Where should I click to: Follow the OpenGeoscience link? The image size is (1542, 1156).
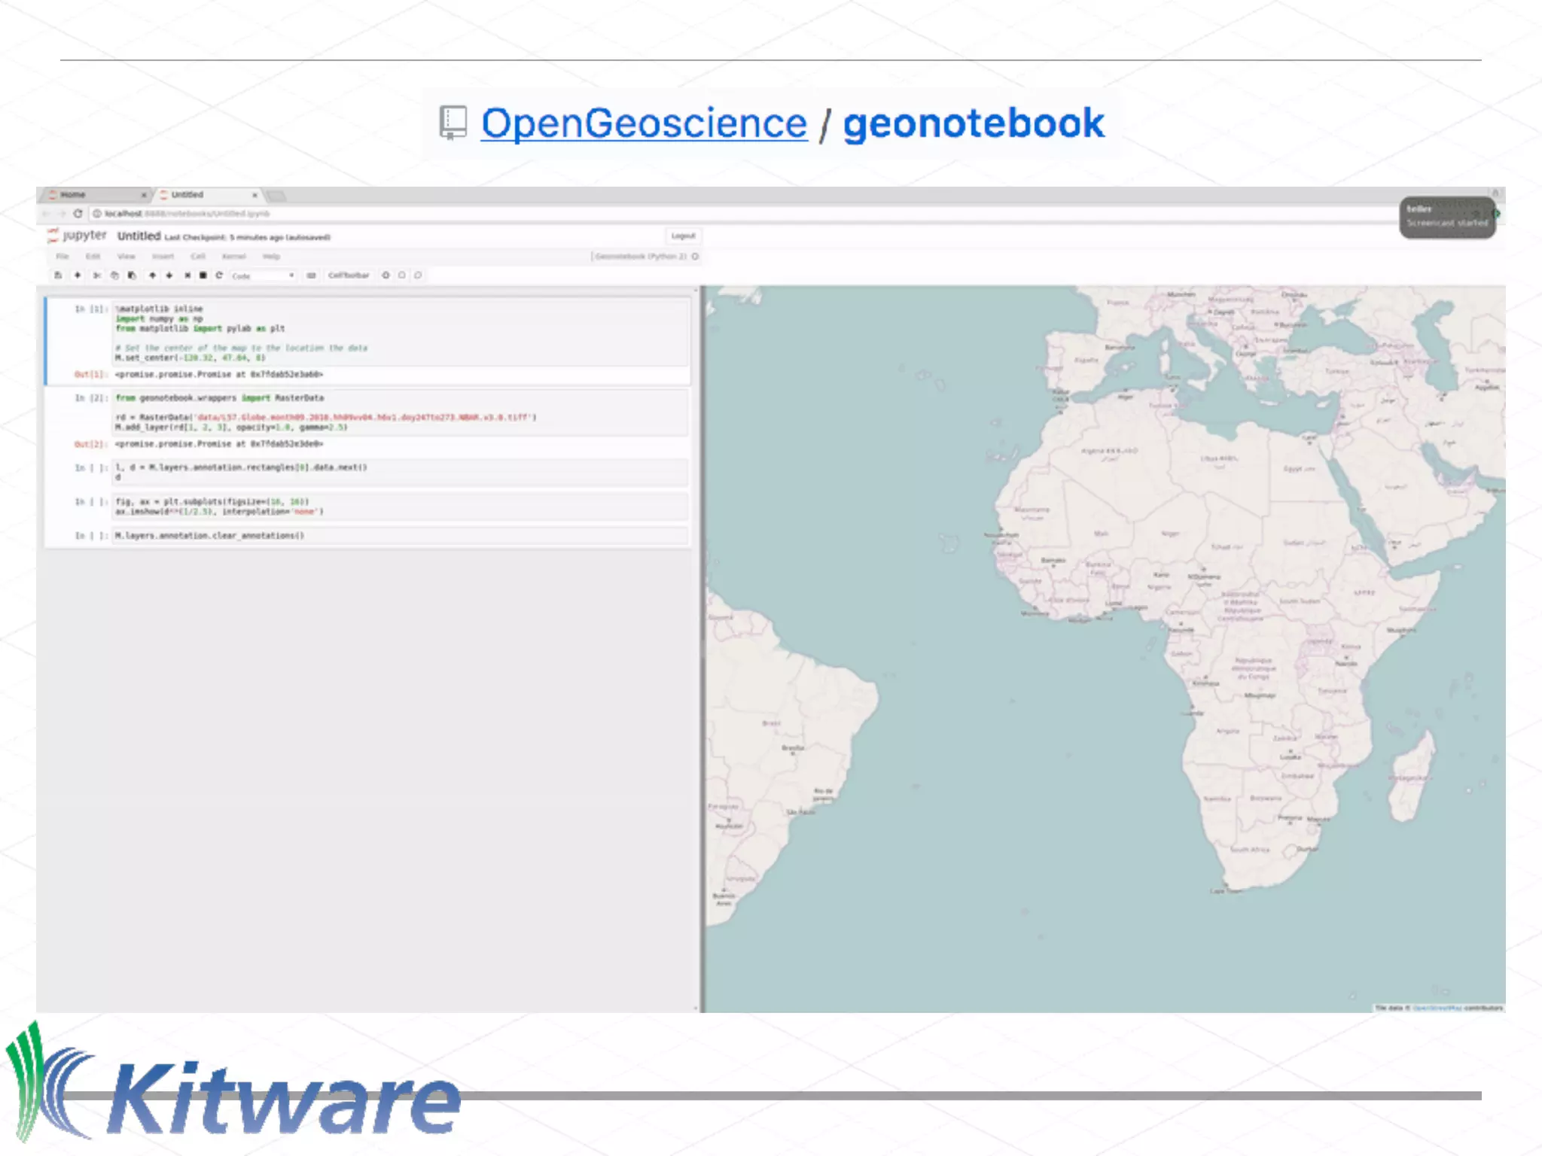(x=644, y=123)
